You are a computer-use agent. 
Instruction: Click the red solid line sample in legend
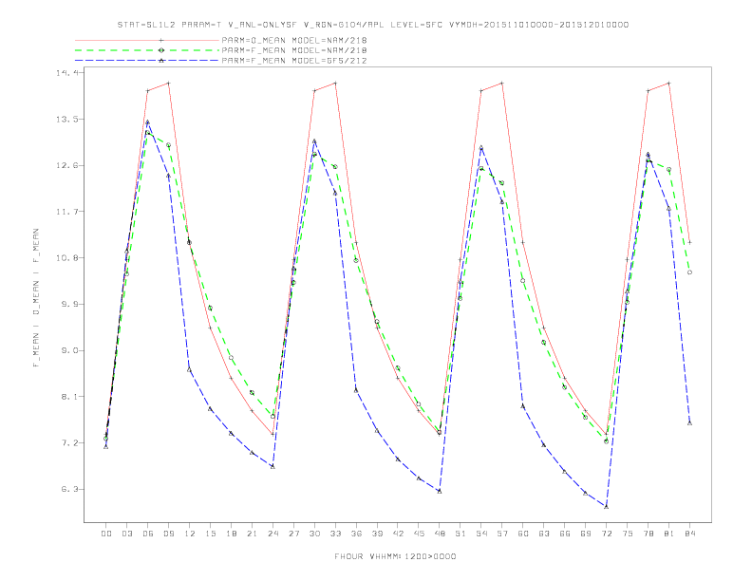147,40
